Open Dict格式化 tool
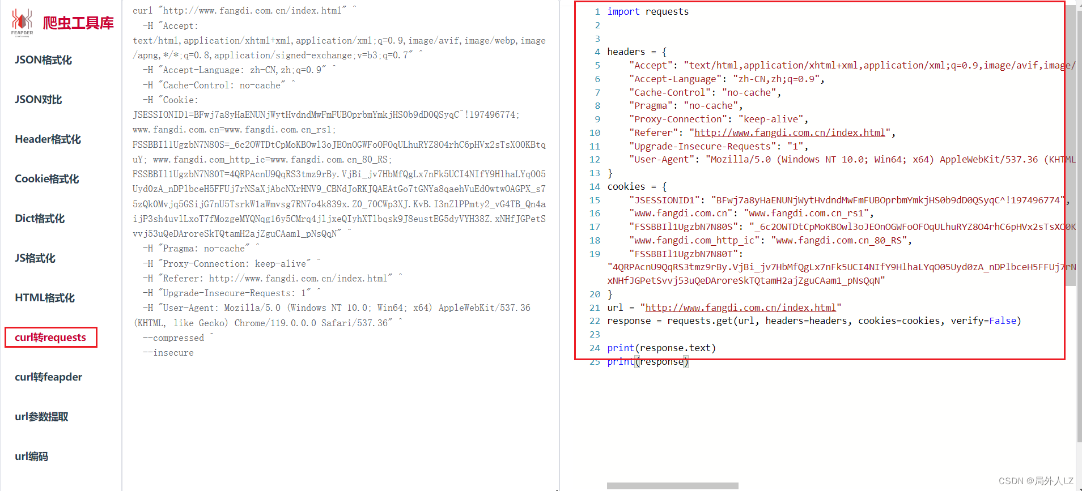Viewport: 1082px width, 491px height. pyautogui.click(x=40, y=219)
